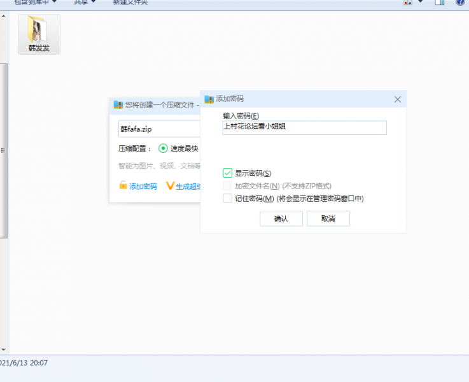Enable the 记住密码 checkbox
The width and height of the screenshot is (469, 382).
point(228,199)
